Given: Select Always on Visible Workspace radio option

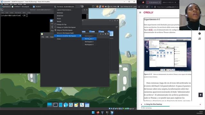Looking at the screenshot, I should coord(55,27).
